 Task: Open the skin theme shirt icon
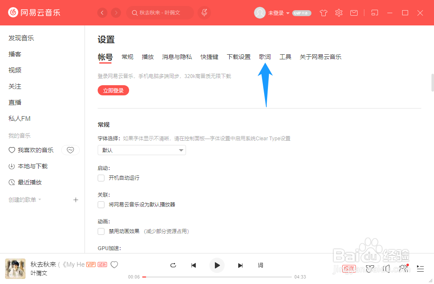[323, 13]
